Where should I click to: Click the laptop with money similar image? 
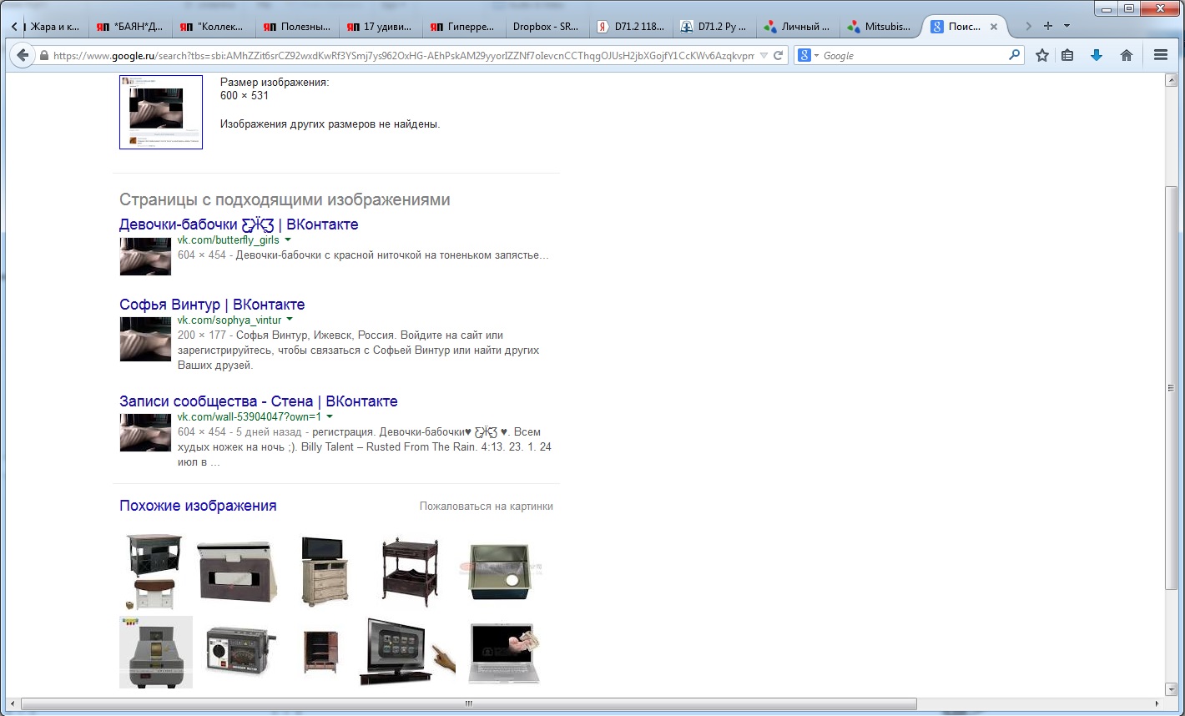pyautogui.click(x=504, y=652)
